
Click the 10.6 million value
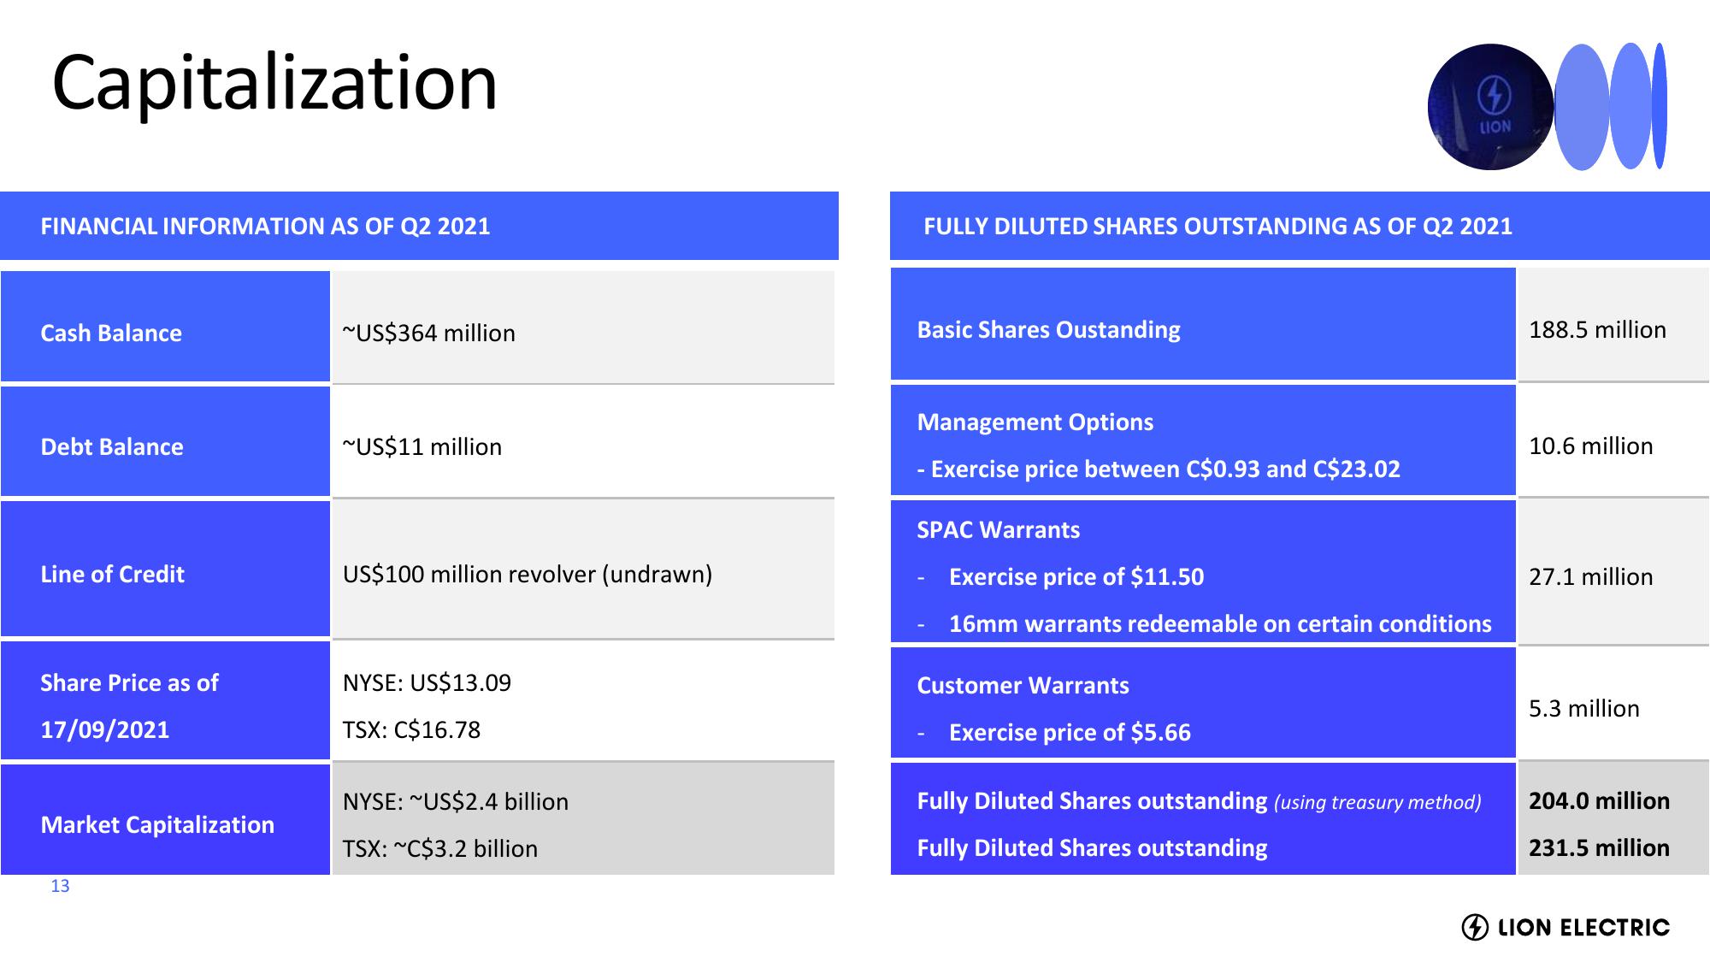pos(1590,446)
